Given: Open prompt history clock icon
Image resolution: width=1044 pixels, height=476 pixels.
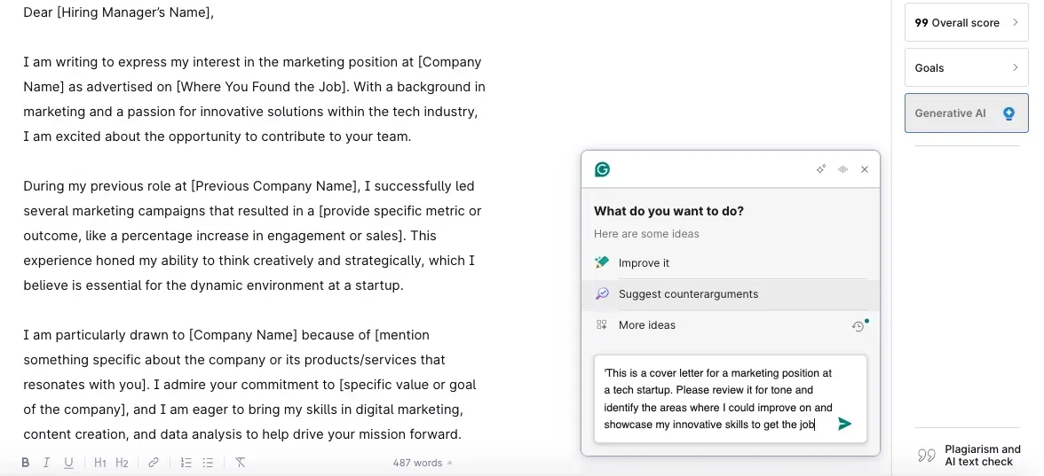Looking at the screenshot, I should pyautogui.click(x=859, y=326).
